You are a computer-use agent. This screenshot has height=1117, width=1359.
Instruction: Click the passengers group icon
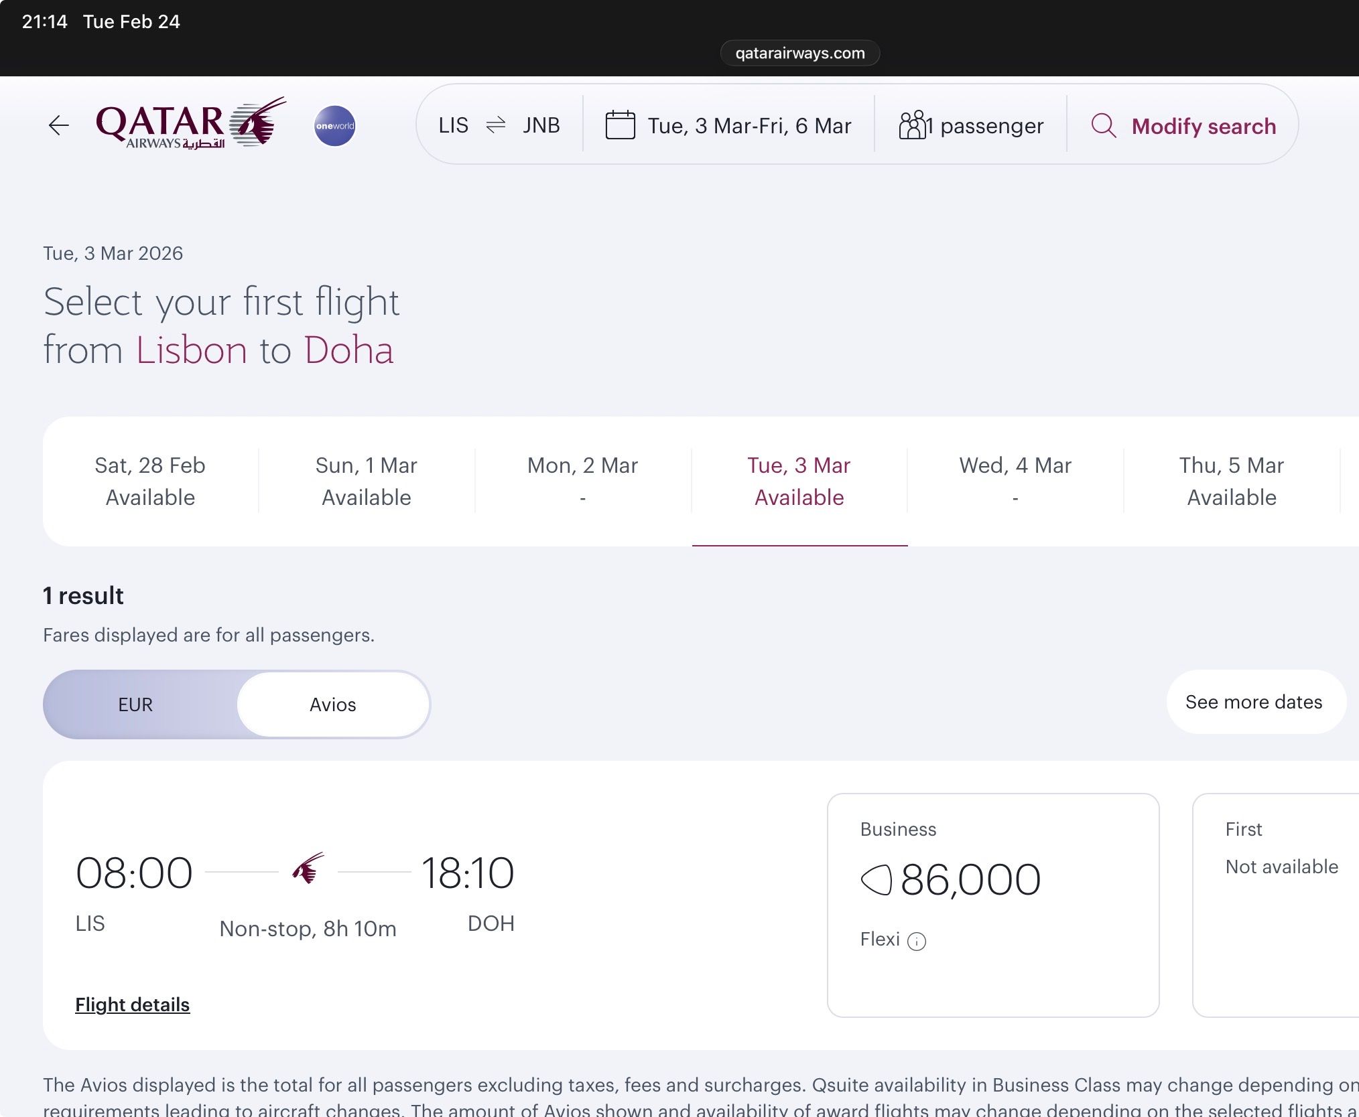pyautogui.click(x=912, y=125)
